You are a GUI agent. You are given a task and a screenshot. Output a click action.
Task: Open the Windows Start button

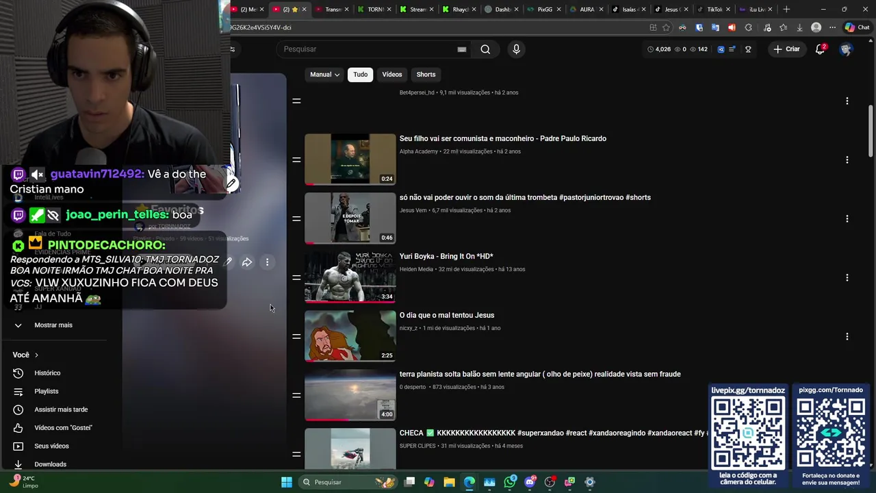(x=287, y=482)
